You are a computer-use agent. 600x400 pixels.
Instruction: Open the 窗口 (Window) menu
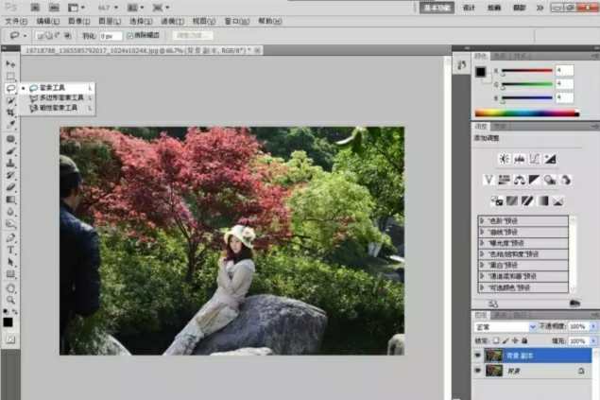[x=237, y=21]
